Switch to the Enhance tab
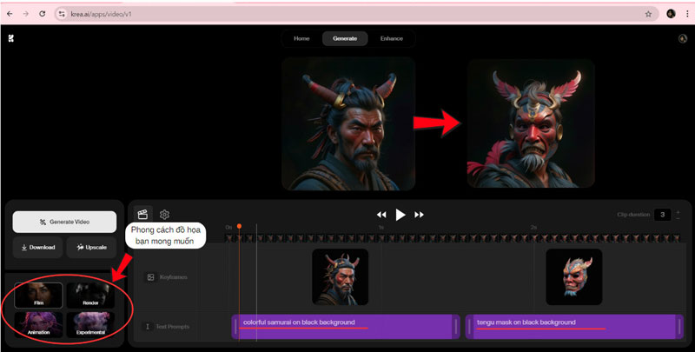695x352 pixels. 391,38
